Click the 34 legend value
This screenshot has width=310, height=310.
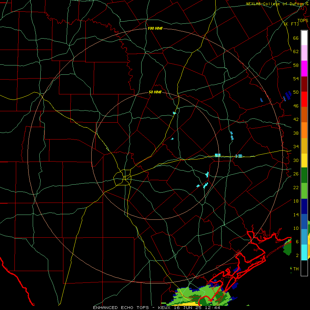[296, 147]
